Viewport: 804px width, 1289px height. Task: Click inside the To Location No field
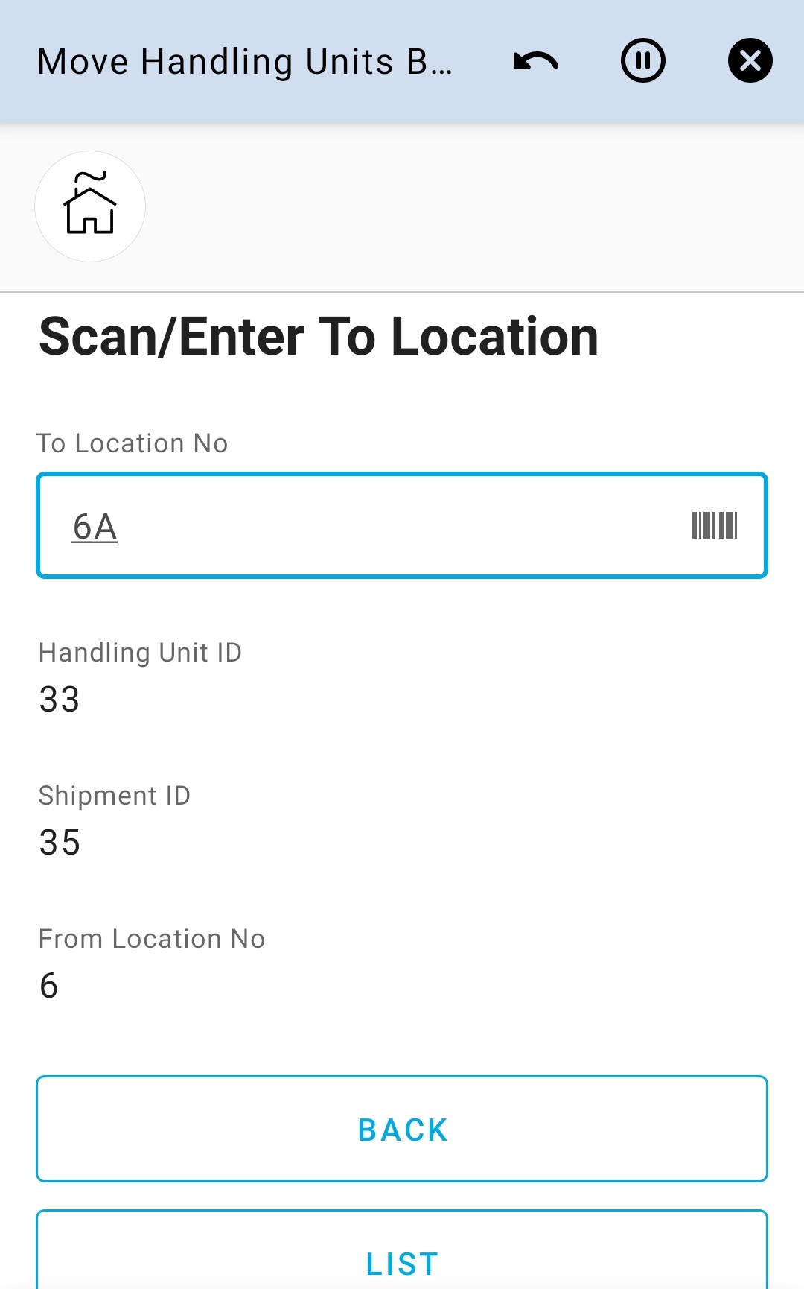coord(402,525)
